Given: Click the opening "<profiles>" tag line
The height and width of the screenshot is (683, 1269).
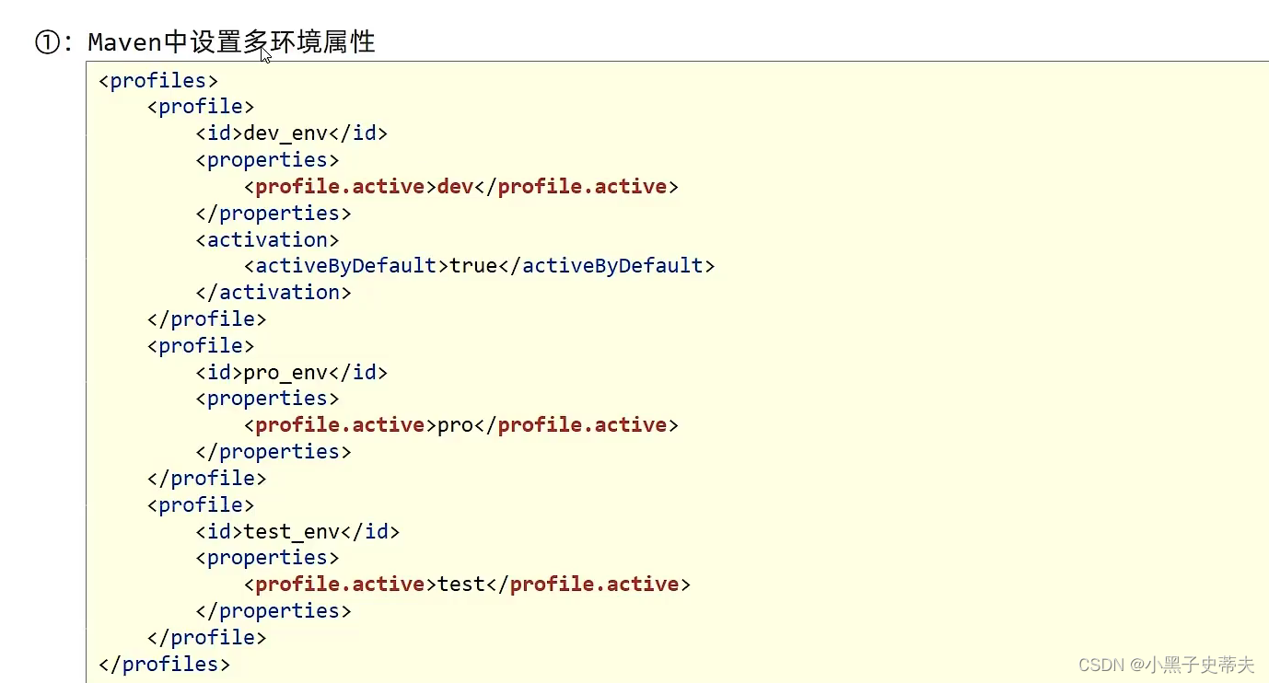Looking at the screenshot, I should click(158, 80).
